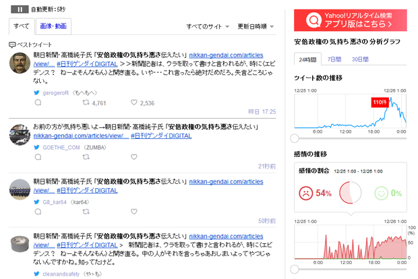Click the ベストツイート speech bubble icon
This screenshot has height=279, width=418.
coord(12,44)
